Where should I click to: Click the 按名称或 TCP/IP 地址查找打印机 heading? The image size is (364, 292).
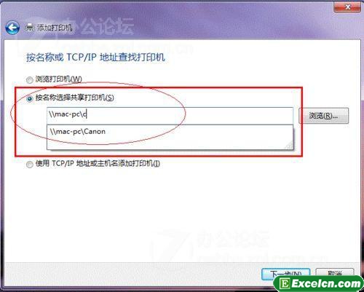coord(95,58)
